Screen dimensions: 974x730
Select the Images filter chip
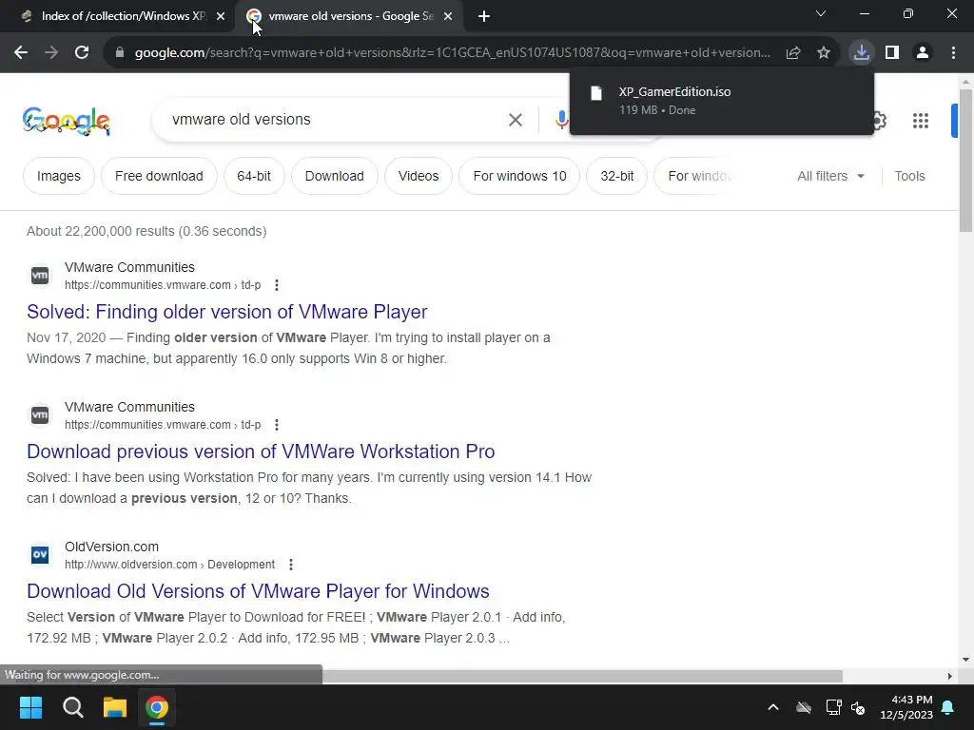58,176
